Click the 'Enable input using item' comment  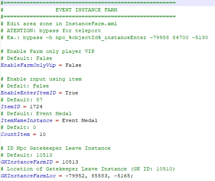[x=41, y=79]
